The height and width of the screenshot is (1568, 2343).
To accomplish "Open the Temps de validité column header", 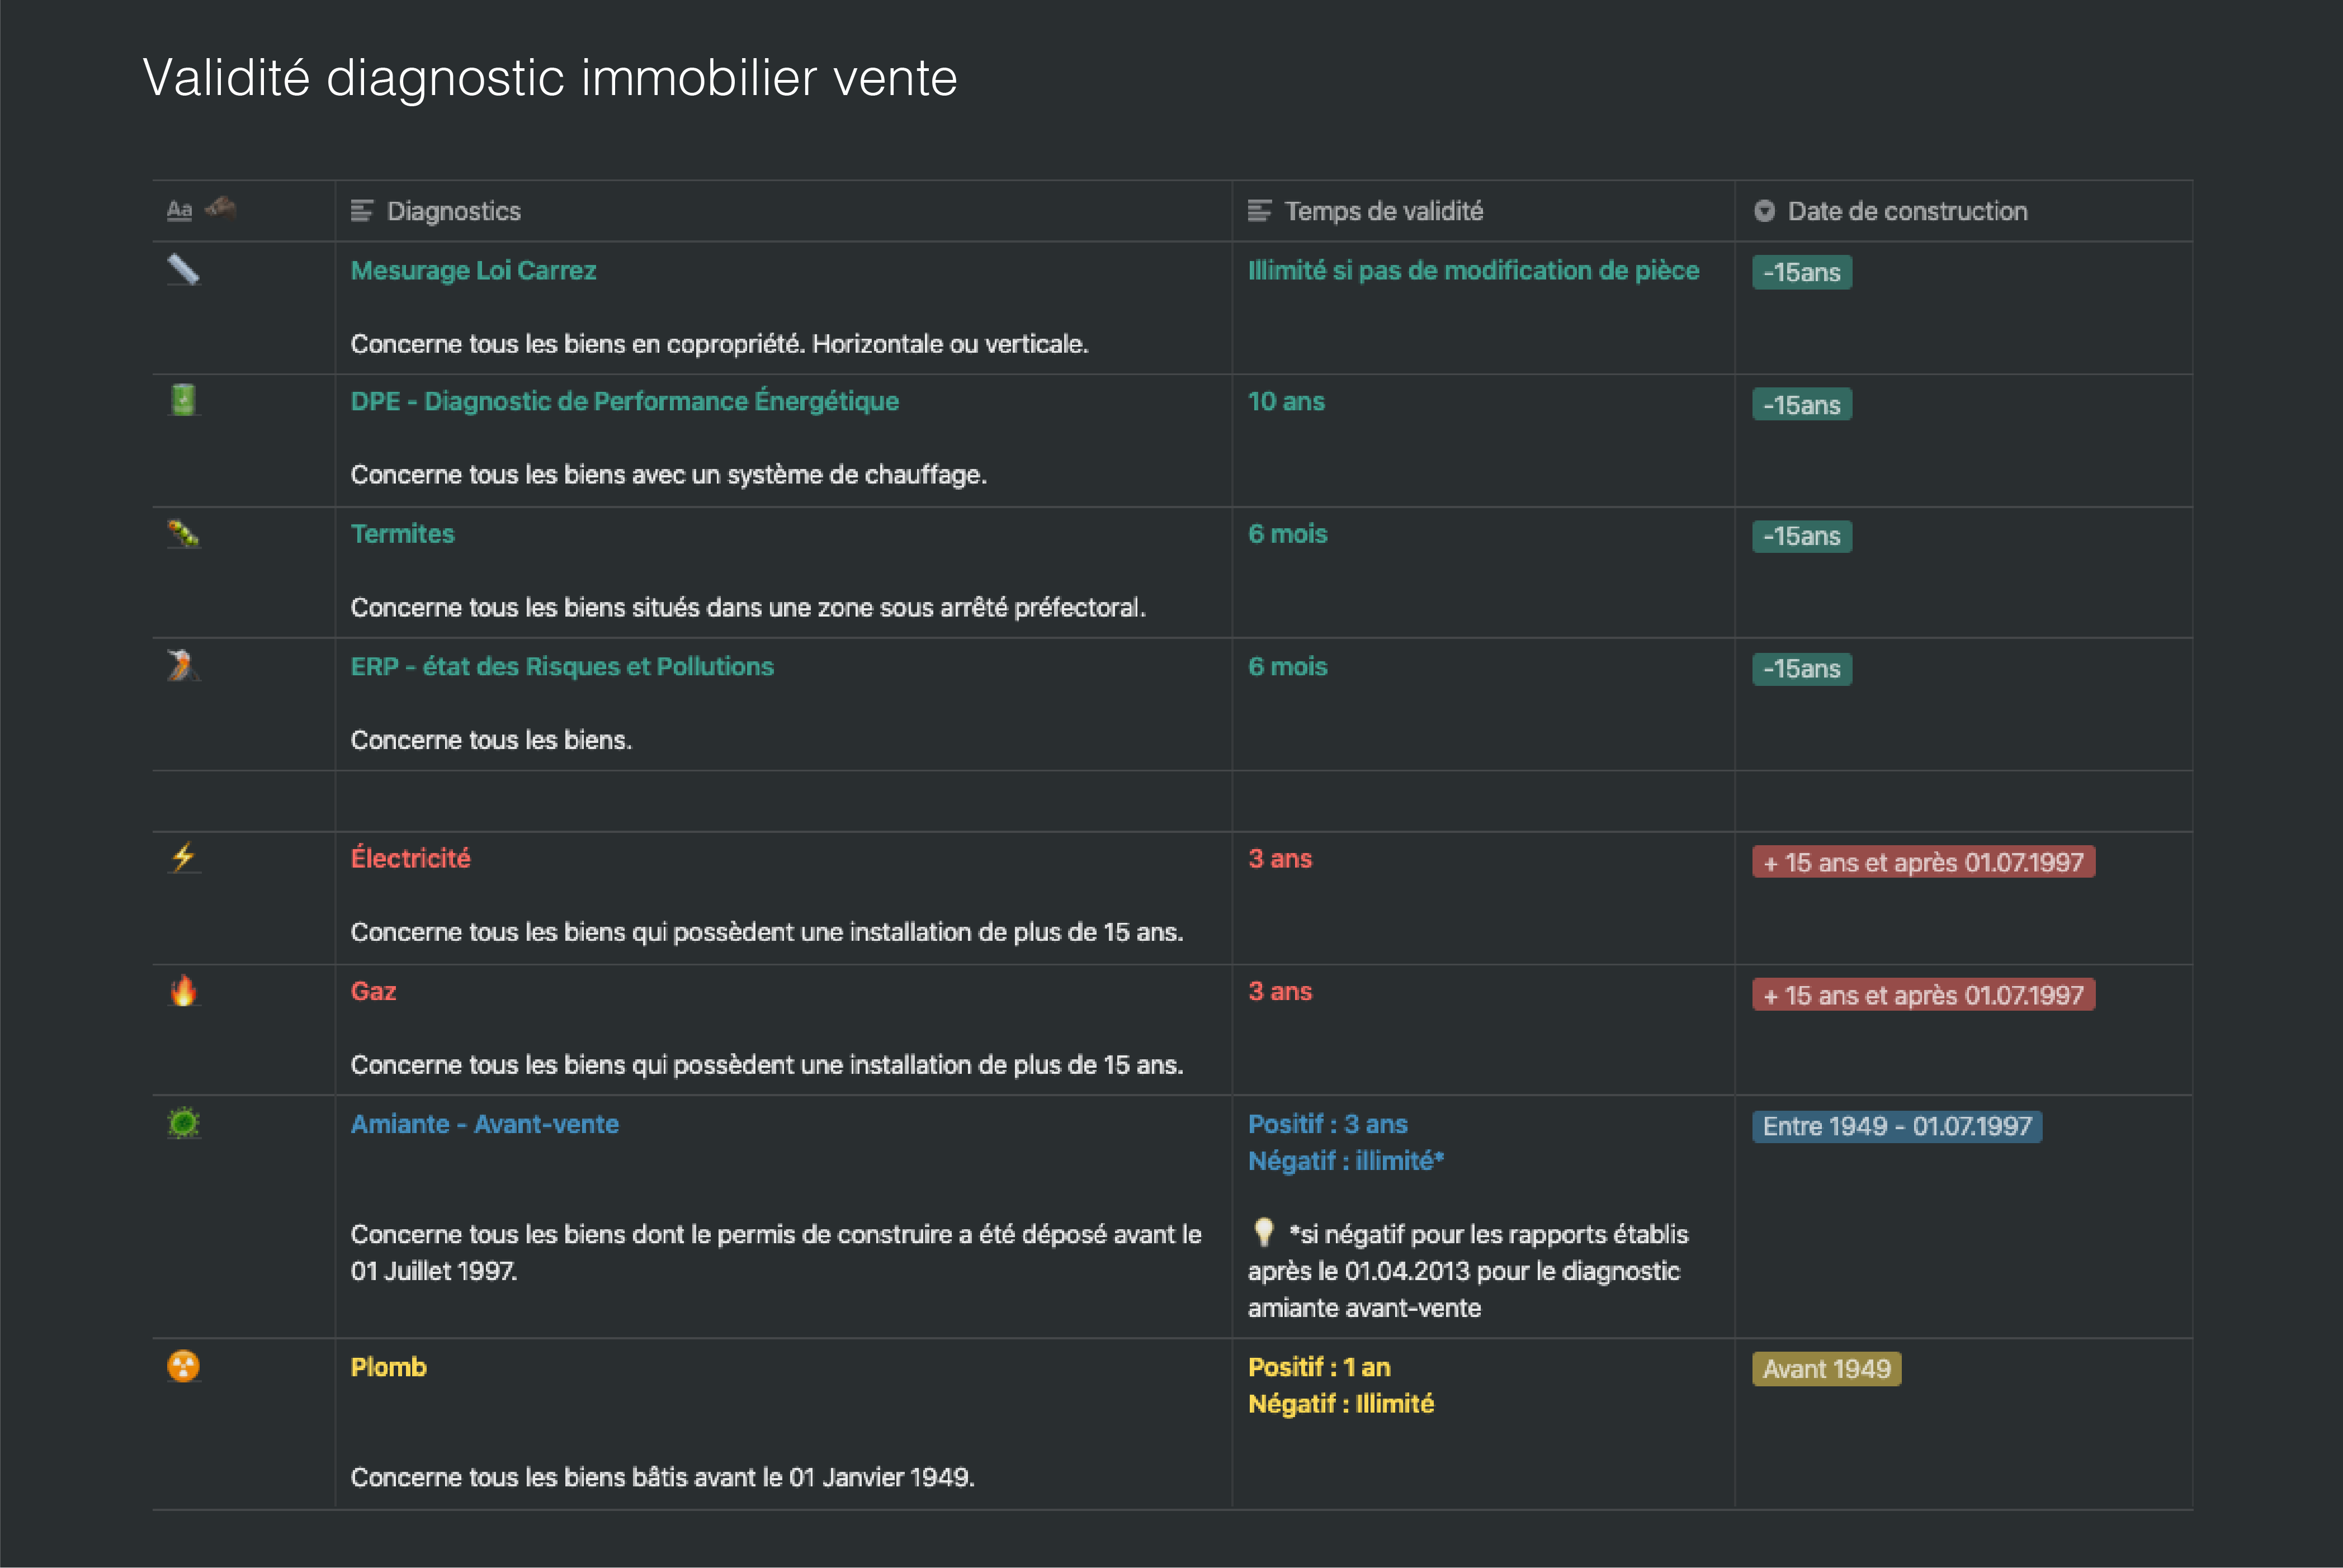I will point(1482,211).
